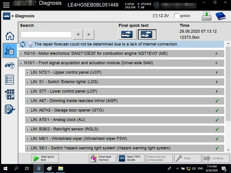This screenshot has height=173, width=231.
Task: Expand LIN: S6/1 Hazard warning light switch
Action: click(x=27, y=148)
